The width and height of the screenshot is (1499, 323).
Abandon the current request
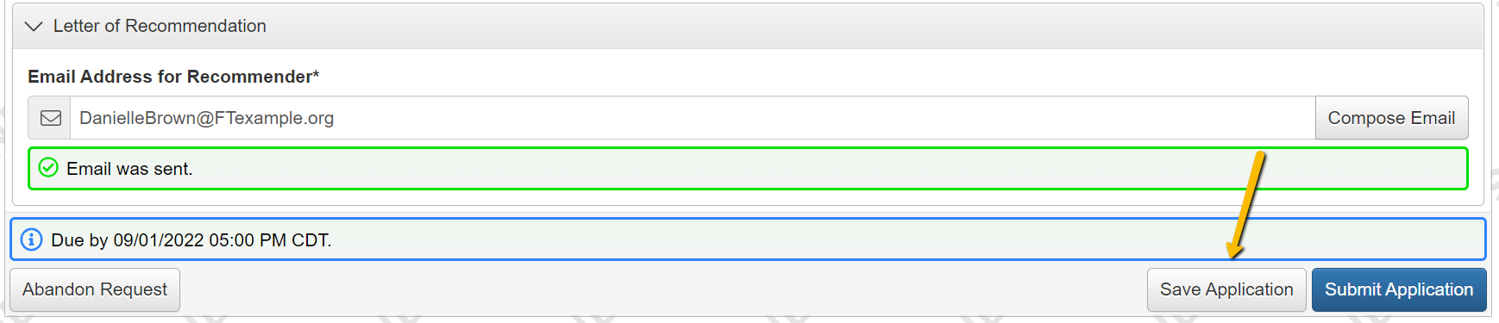pyautogui.click(x=95, y=289)
